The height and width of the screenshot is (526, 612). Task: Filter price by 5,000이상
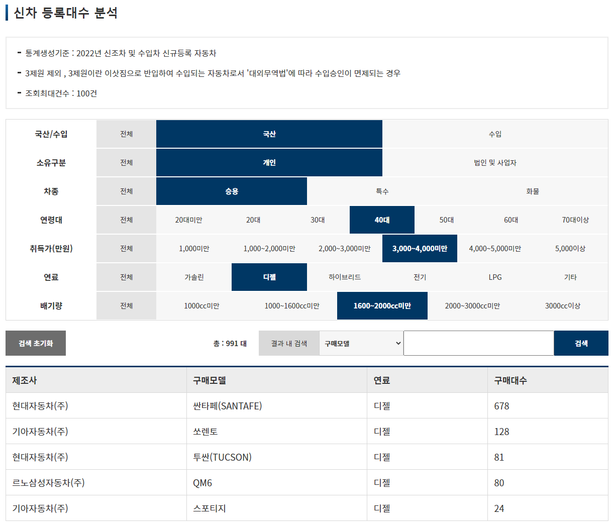[570, 249]
